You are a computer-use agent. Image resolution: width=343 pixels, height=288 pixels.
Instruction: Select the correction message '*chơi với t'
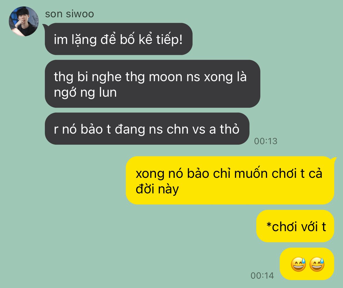(295, 226)
